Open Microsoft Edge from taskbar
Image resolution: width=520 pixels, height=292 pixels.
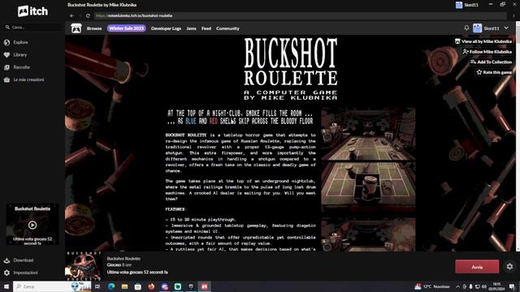click(x=111, y=286)
